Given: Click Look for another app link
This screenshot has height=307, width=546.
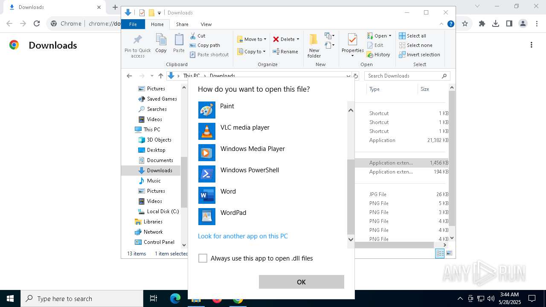Looking at the screenshot, I should tap(243, 236).
